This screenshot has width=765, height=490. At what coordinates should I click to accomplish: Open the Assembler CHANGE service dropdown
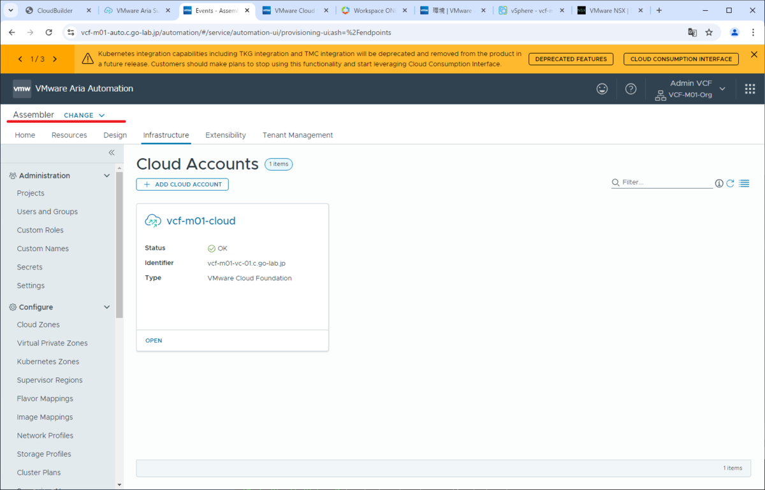[x=84, y=115]
